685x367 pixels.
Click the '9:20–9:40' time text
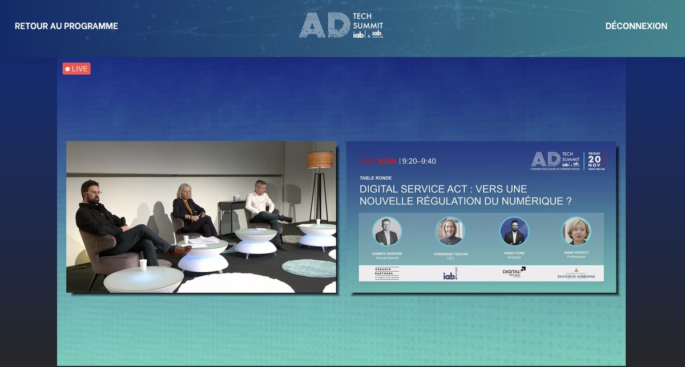[x=419, y=161]
